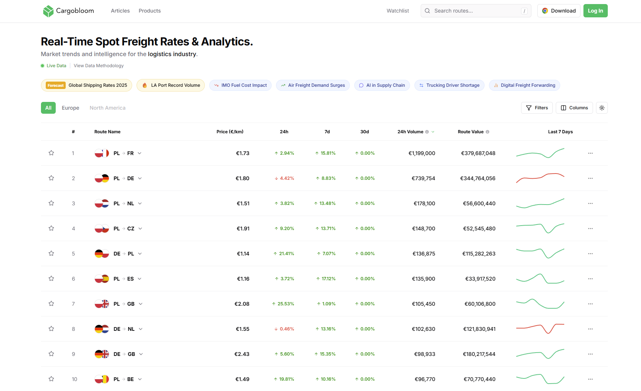641x391 pixels.
Task: Open the View Data Methodology link
Action: pos(99,66)
